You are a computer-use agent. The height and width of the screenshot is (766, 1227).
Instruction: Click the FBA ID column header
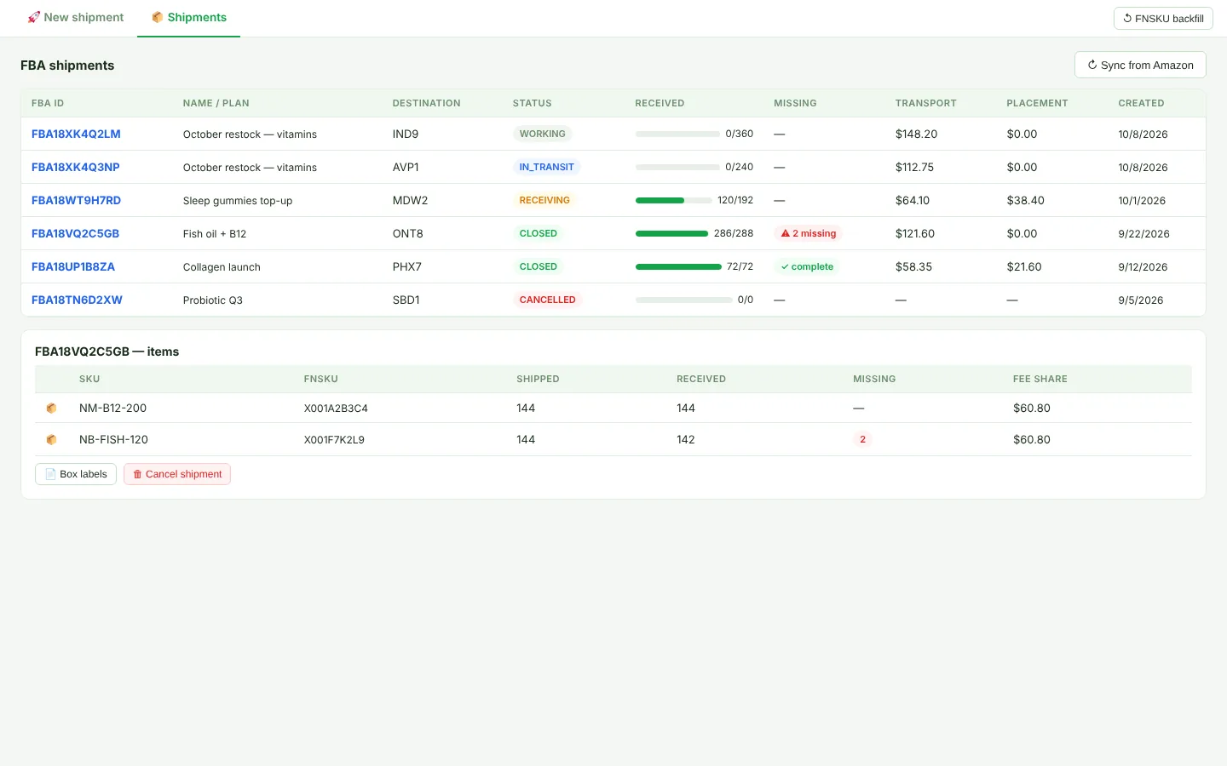click(x=48, y=103)
